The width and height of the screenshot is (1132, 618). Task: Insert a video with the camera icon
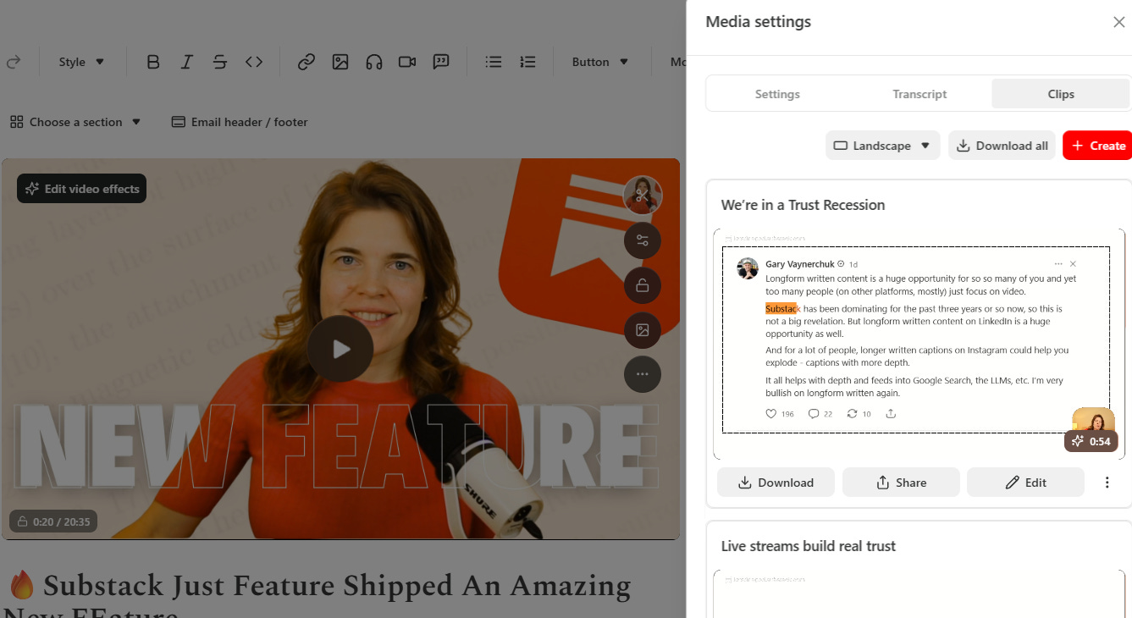(x=407, y=62)
